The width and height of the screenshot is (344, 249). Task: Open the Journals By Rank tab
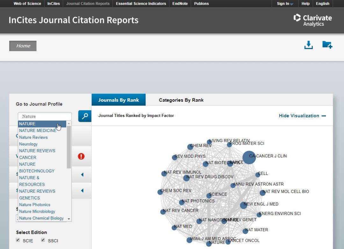tap(118, 100)
